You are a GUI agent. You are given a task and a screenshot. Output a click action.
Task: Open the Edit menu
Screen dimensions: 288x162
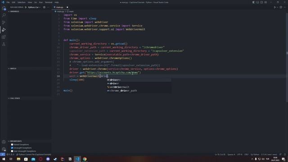click(x=13, y=2)
